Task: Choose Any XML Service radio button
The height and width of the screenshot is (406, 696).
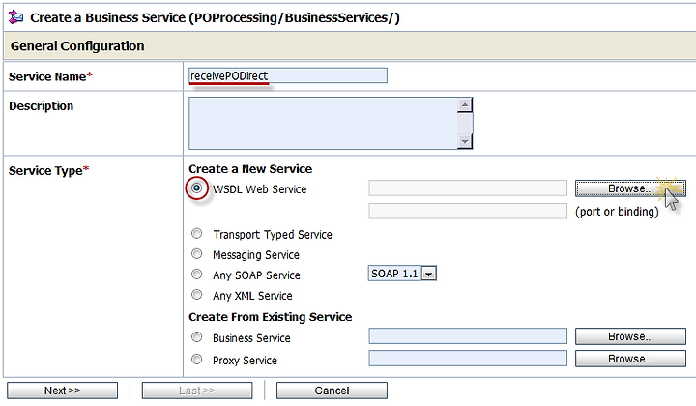Action: click(x=196, y=295)
